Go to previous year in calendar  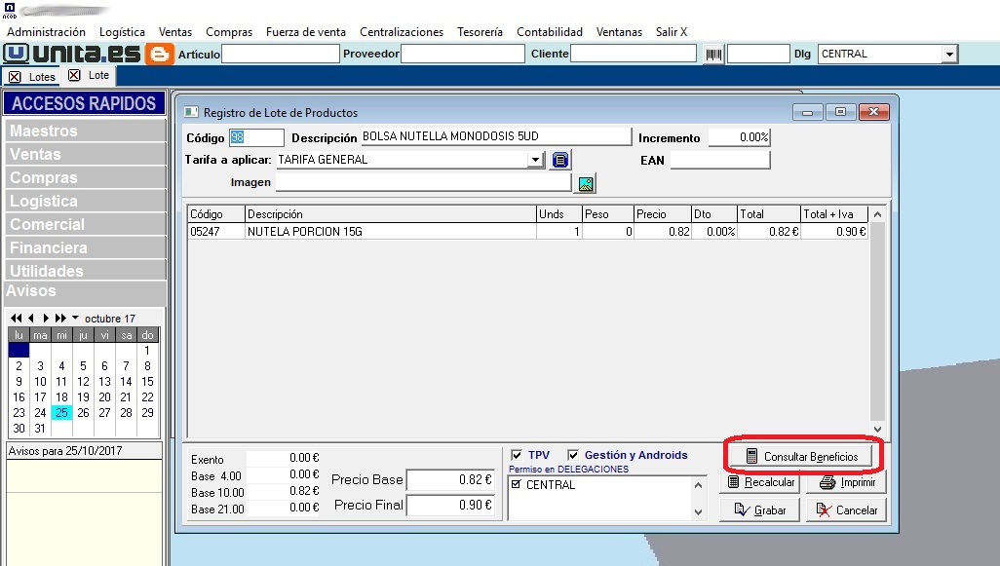[x=17, y=318]
